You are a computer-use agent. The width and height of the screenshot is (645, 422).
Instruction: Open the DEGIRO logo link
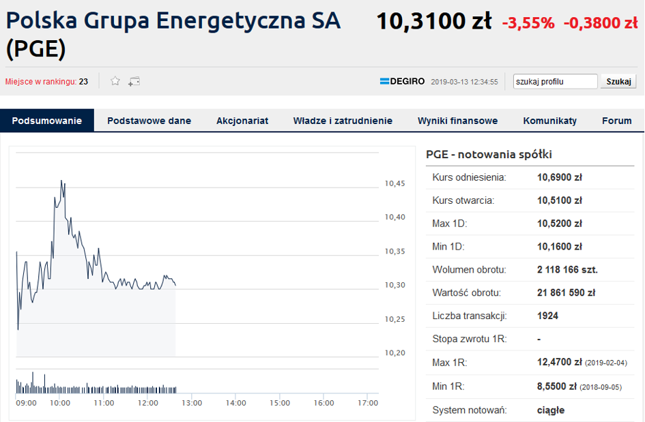point(402,81)
